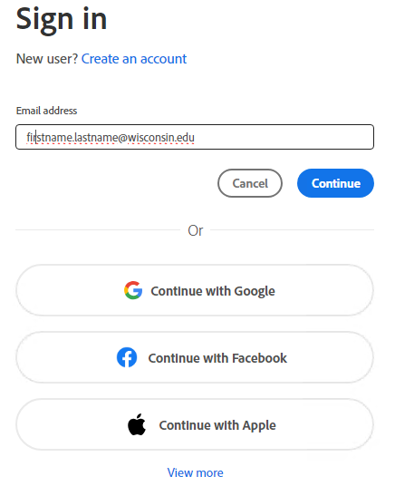Image resolution: width=395 pixels, height=486 pixels.
Task: Click the Sign in heading
Action: click(62, 20)
